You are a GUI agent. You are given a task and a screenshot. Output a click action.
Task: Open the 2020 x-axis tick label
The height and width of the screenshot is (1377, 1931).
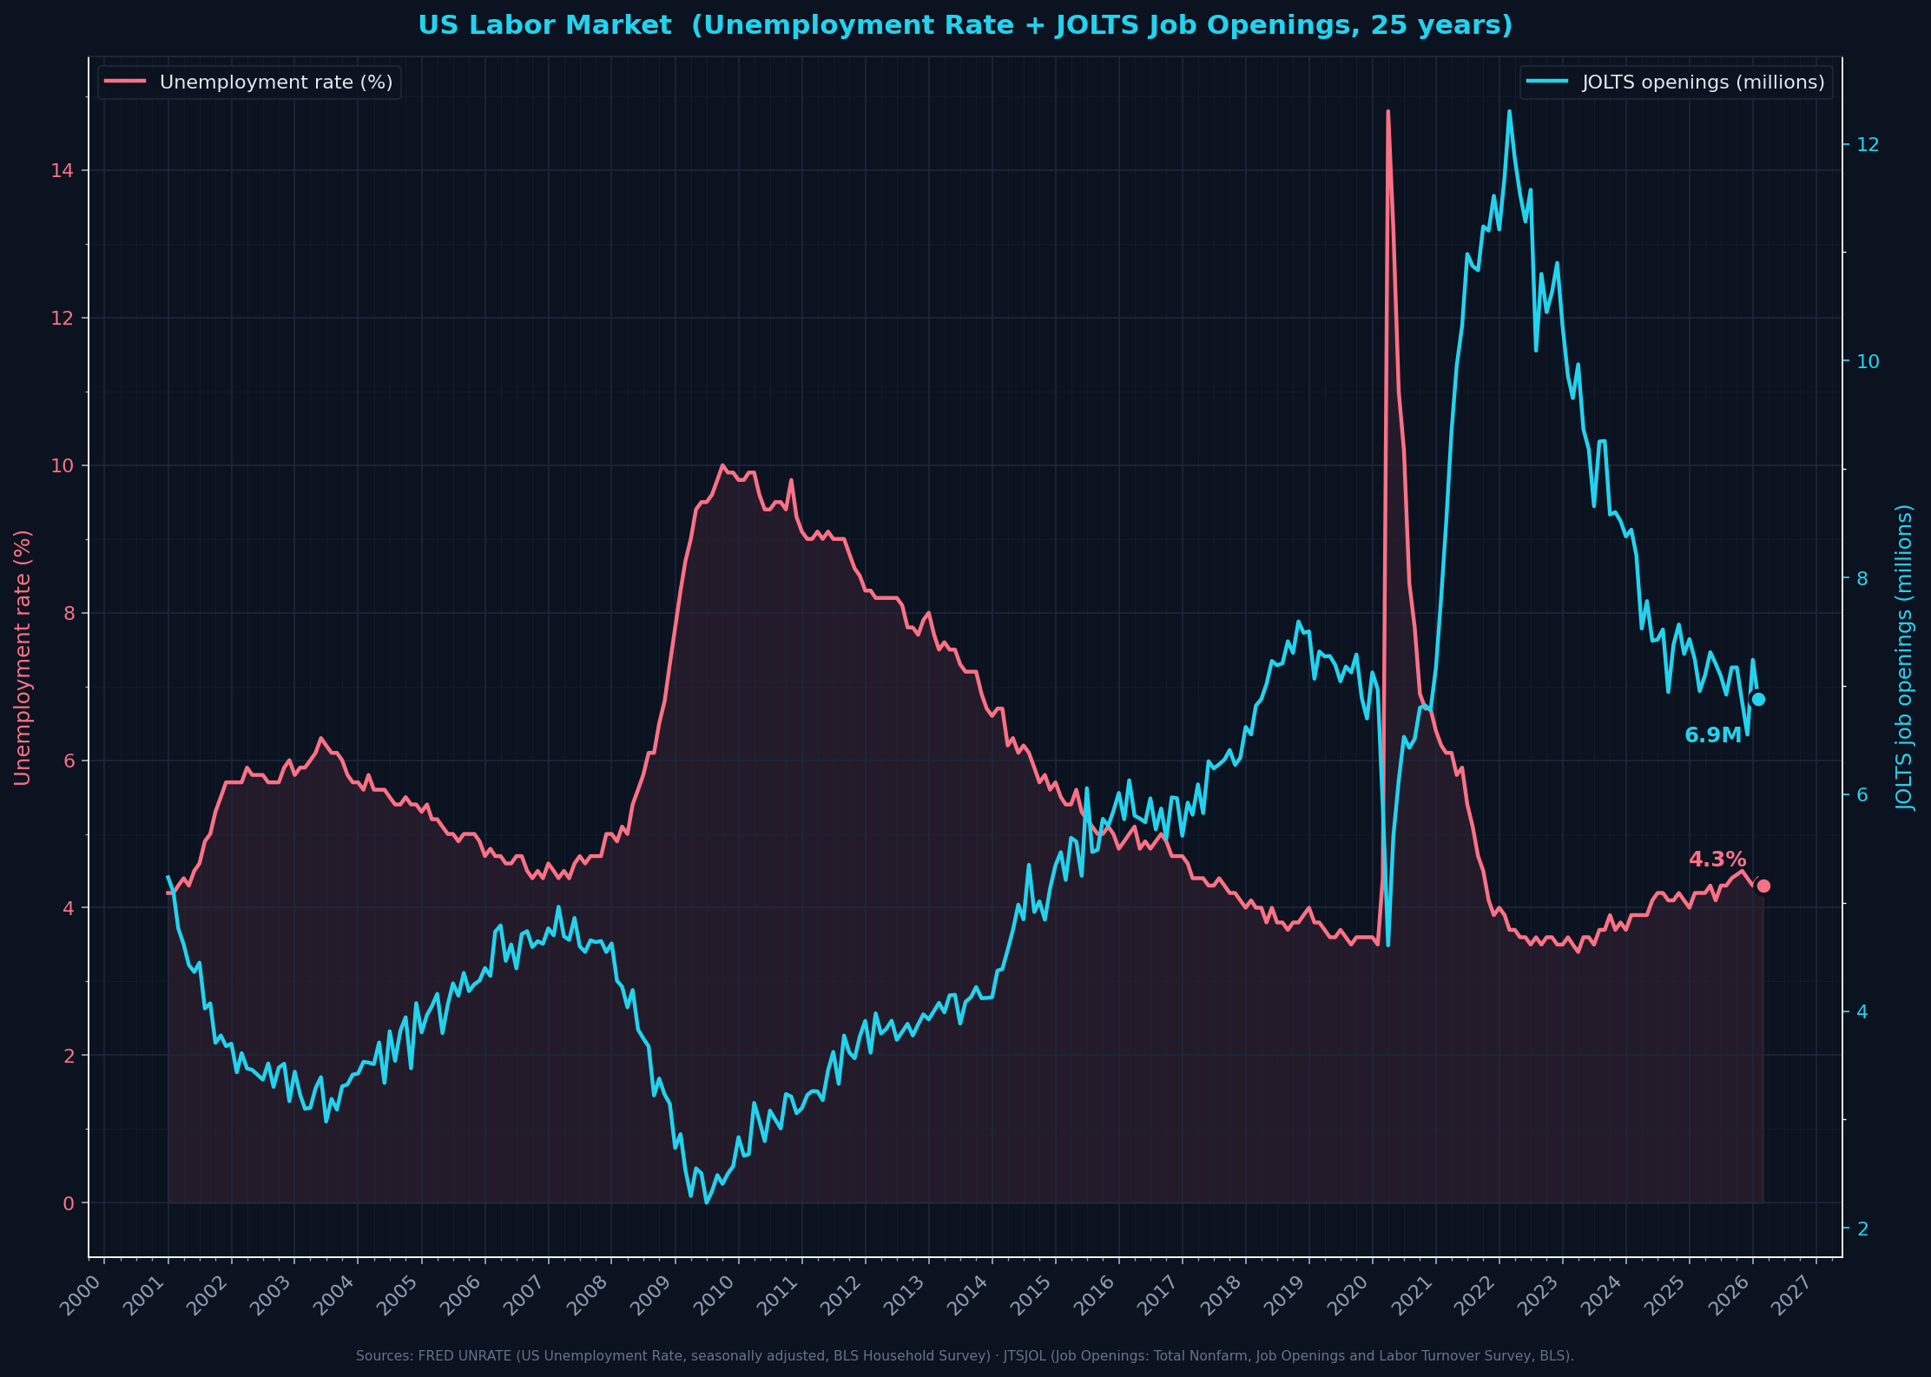click(1348, 1295)
